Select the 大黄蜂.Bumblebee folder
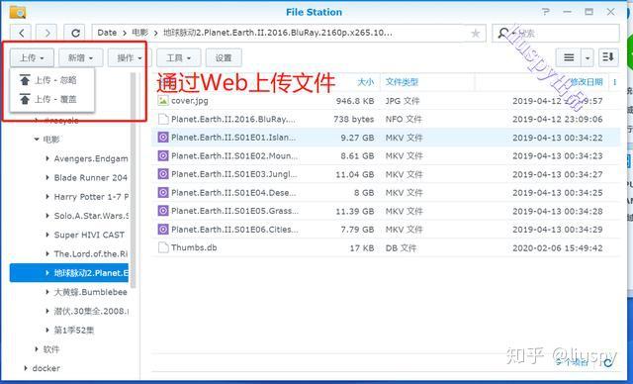 tap(91, 292)
